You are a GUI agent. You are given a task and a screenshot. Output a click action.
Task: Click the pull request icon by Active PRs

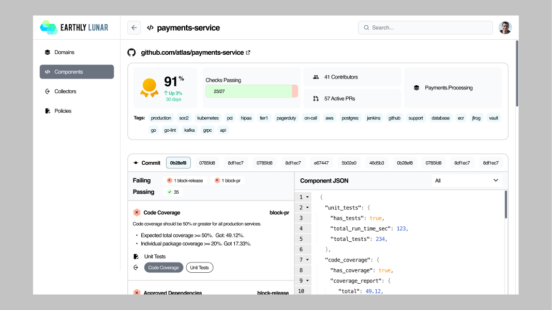[x=316, y=99]
